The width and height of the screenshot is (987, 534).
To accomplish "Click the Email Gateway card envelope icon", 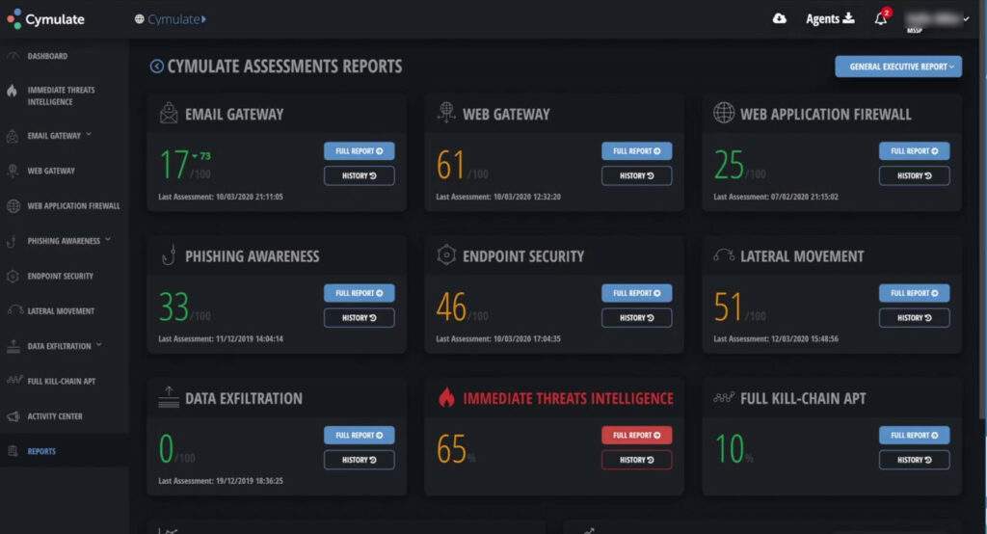I will 168,113.
